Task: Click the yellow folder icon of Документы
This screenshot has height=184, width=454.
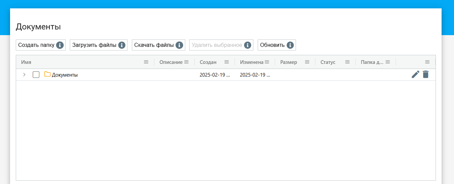Action: (47, 75)
